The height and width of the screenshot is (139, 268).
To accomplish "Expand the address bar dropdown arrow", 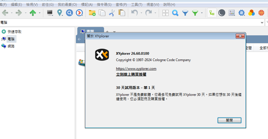I will click(x=262, y=22).
